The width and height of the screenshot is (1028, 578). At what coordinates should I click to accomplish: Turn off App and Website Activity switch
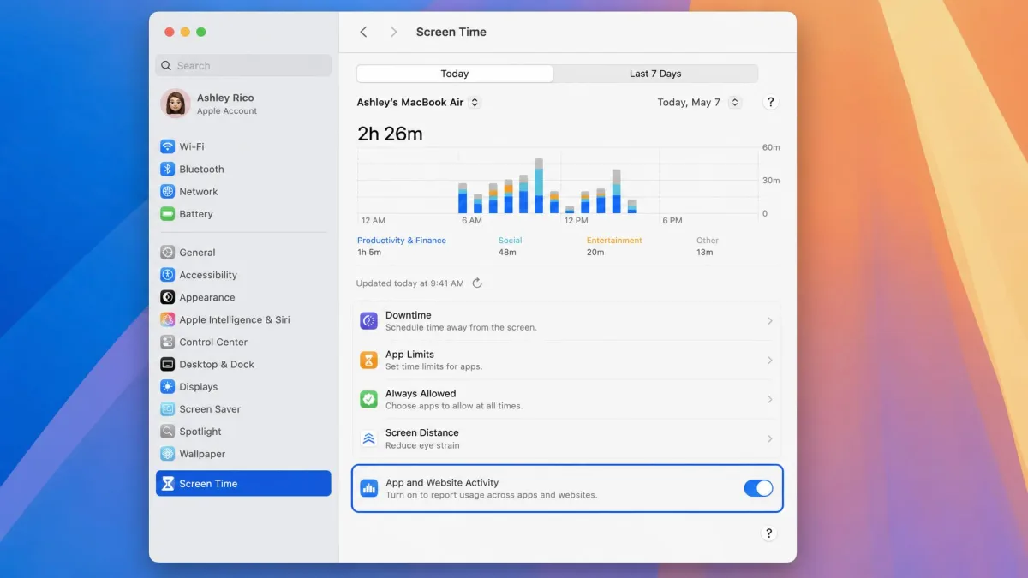758,488
